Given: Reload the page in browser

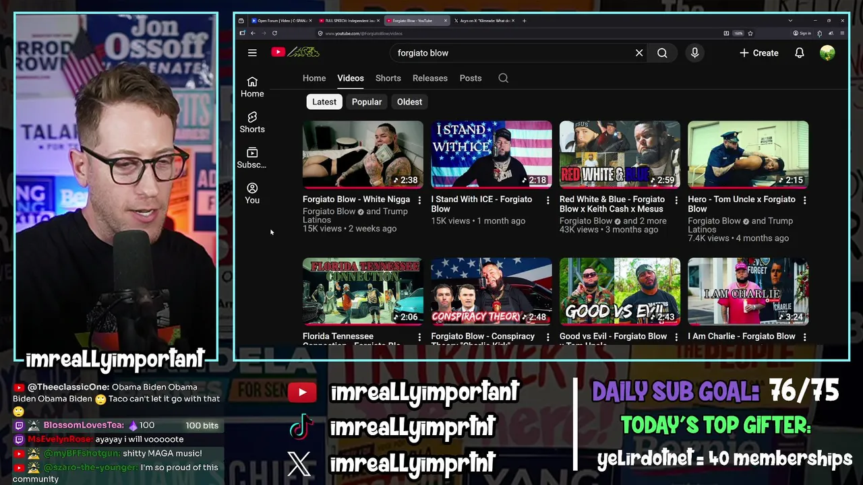Looking at the screenshot, I should [274, 33].
